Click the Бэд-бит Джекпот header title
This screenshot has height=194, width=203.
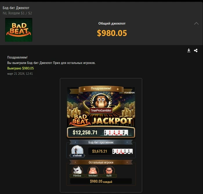click(x=16, y=8)
